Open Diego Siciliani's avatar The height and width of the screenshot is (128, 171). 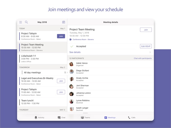point(72,72)
